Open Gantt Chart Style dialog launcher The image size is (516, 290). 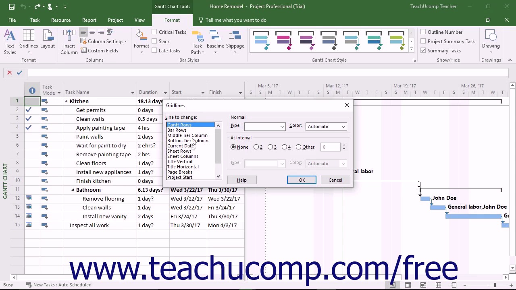click(414, 60)
